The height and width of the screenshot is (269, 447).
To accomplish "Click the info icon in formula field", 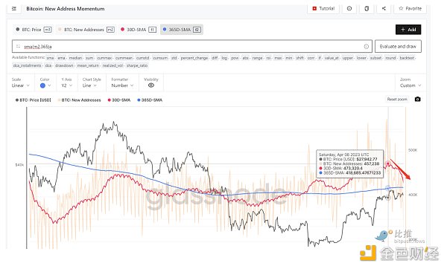I will (366, 46).
